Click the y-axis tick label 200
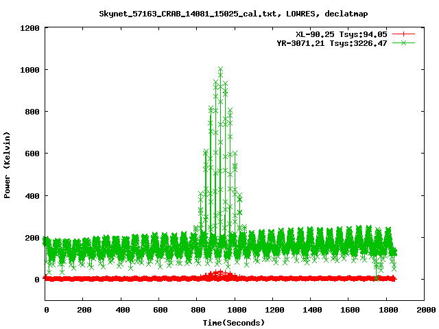 (32, 238)
